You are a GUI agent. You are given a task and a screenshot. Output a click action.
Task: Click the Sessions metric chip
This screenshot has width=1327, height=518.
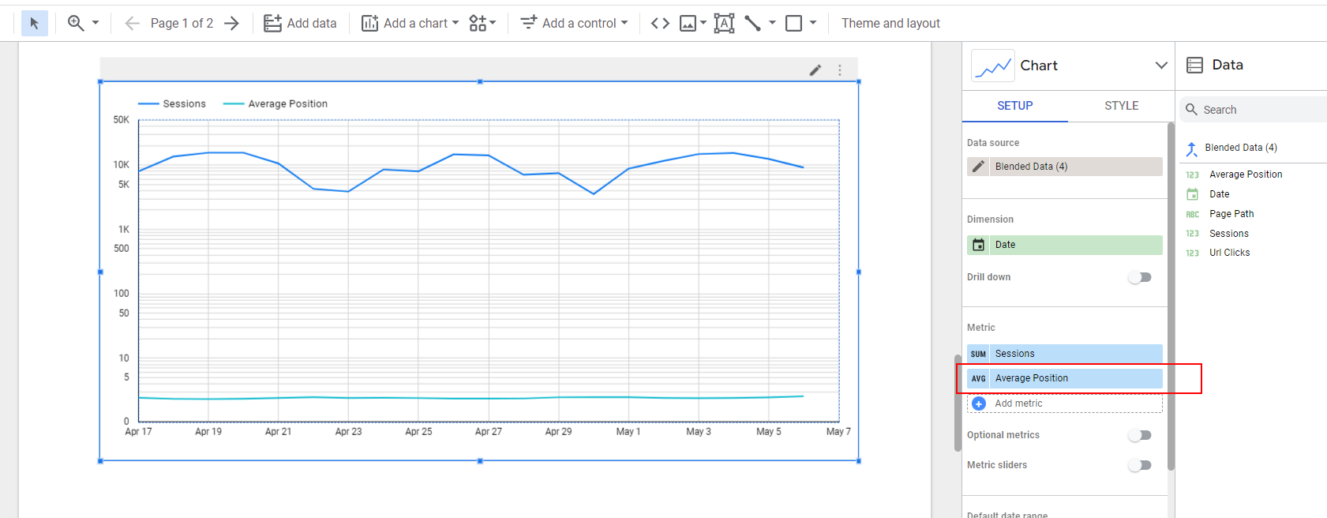(1065, 354)
